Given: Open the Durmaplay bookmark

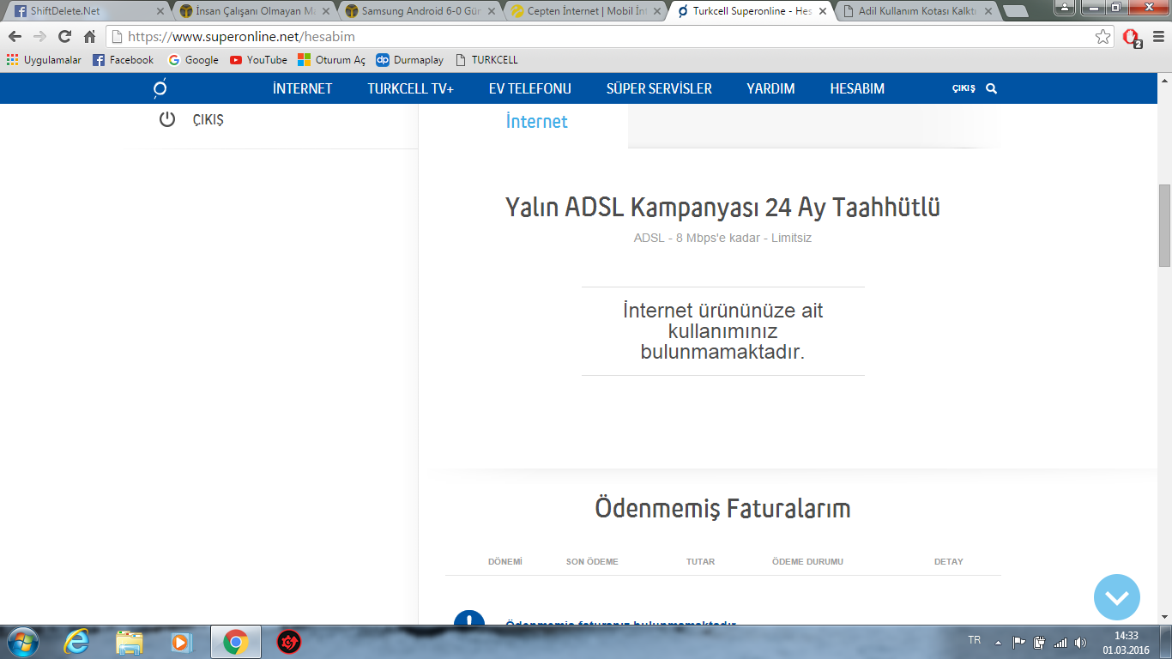Looking at the screenshot, I should [x=410, y=60].
